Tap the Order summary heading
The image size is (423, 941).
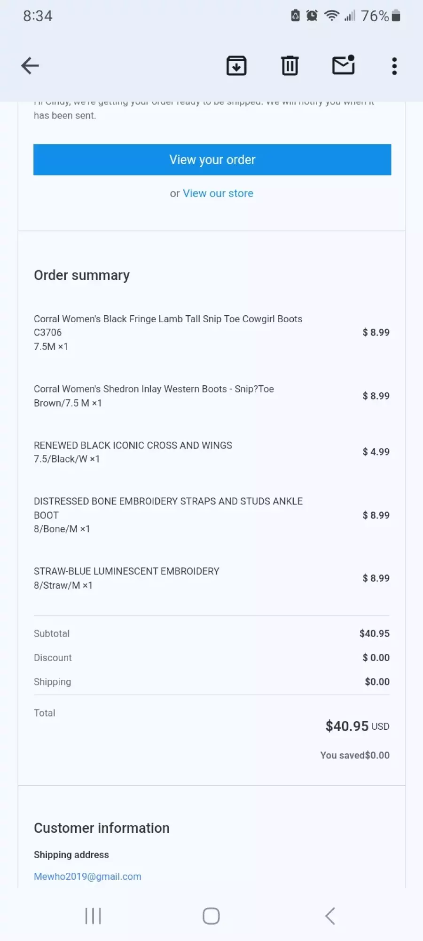(82, 275)
